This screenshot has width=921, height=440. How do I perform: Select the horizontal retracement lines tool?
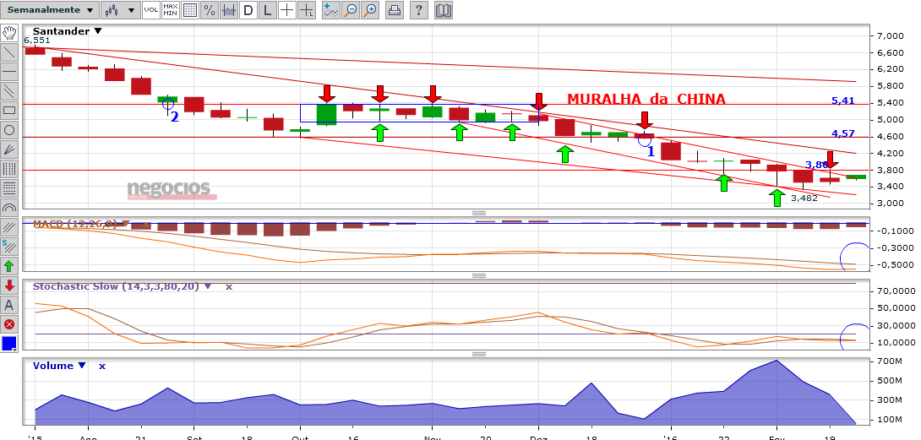9,188
